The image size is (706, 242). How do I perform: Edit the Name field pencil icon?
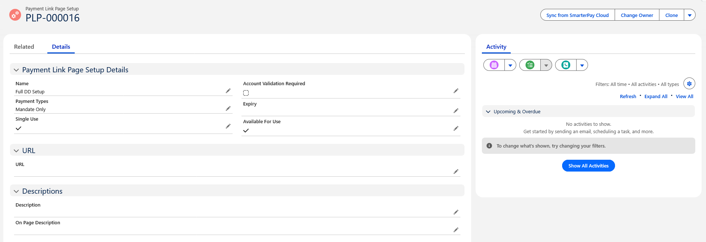(228, 91)
